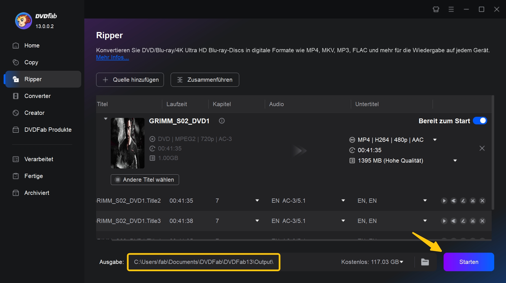This screenshot has height=283, width=506.
Task: Expand Title3 audio EN AC-3/5.1 dropdown
Action: pos(343,221)
